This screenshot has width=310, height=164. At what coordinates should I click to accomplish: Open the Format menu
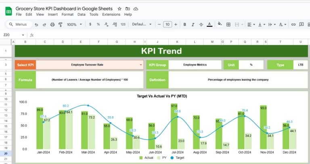coord(67,14)
